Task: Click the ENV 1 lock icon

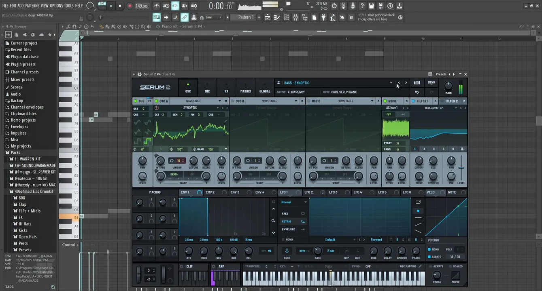Action: (x=273, y=201)
